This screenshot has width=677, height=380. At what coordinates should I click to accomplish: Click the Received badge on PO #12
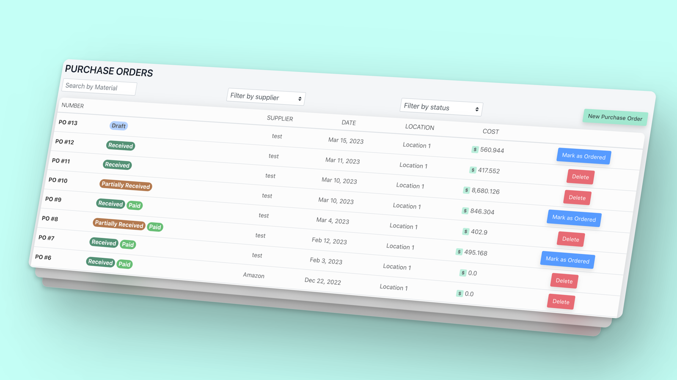coord(120,145)
